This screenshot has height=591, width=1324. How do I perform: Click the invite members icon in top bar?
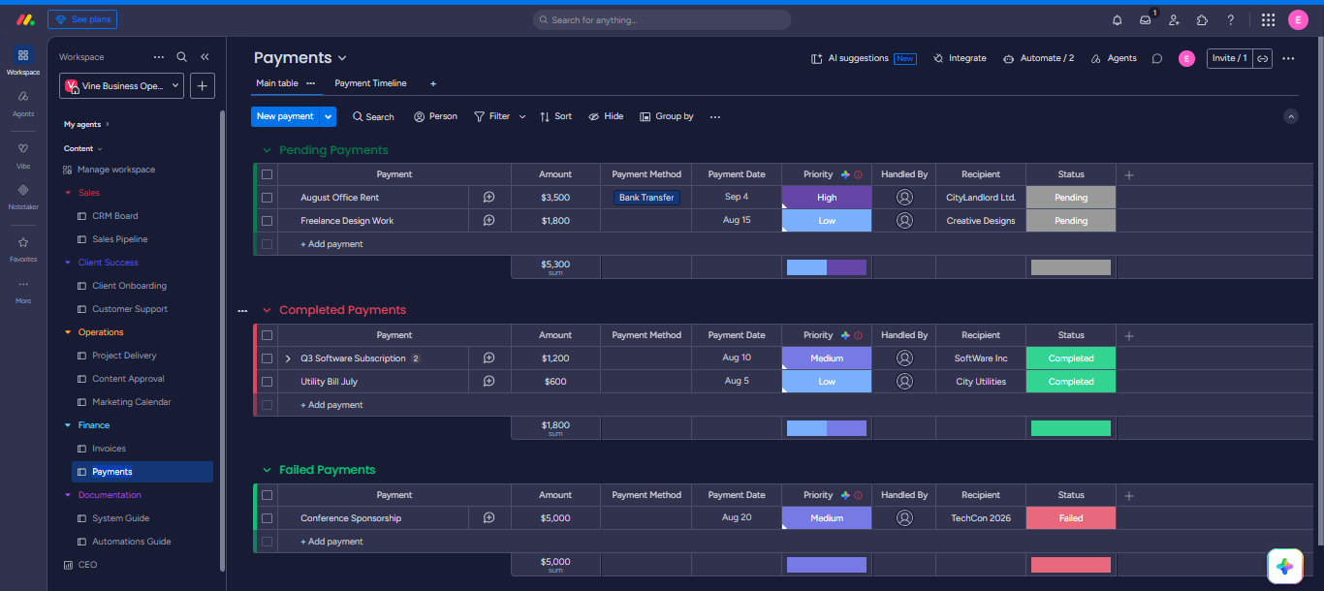[x=1174, y=19]
